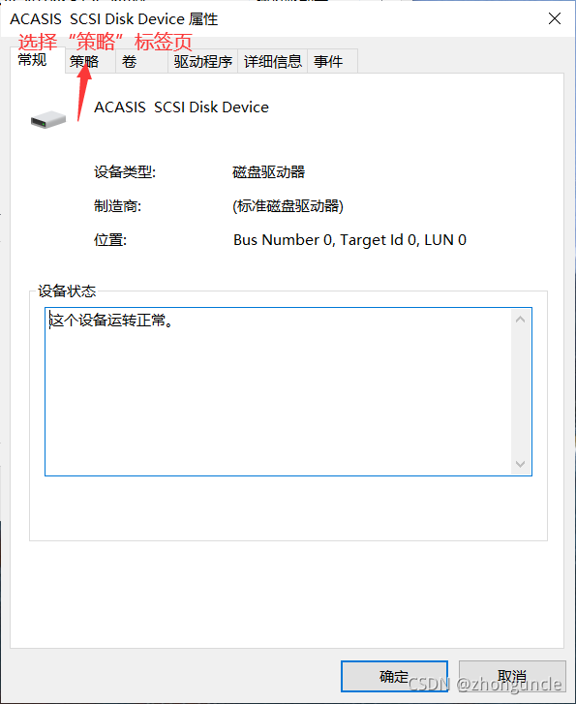The height and width of the screenshot is (704, 576).
Task: Switch to the 详细信息 tab
Action: click(273, 61)
